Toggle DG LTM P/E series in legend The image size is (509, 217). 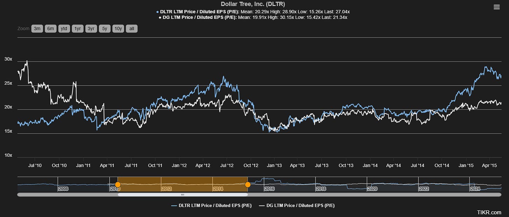click(x=296, y=206)
